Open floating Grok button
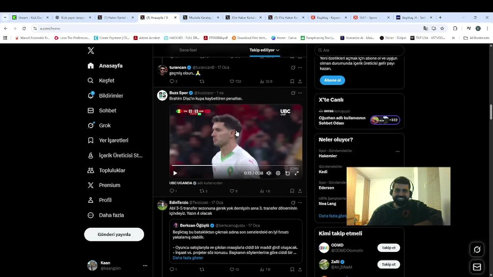493x277 pixels. click(x=477, y=250)
